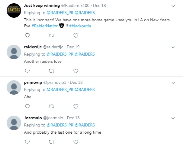The width and height of the screenshot is (183, 146).
Task: Reply to raiderdjc's tweet
Action: click(x=27, y=71)
